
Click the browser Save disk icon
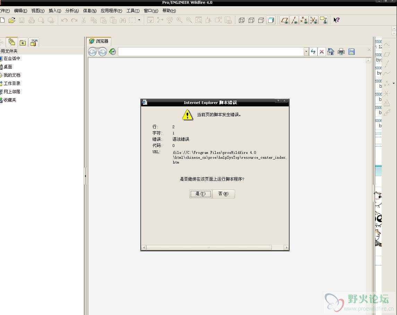tap(352, 52)
